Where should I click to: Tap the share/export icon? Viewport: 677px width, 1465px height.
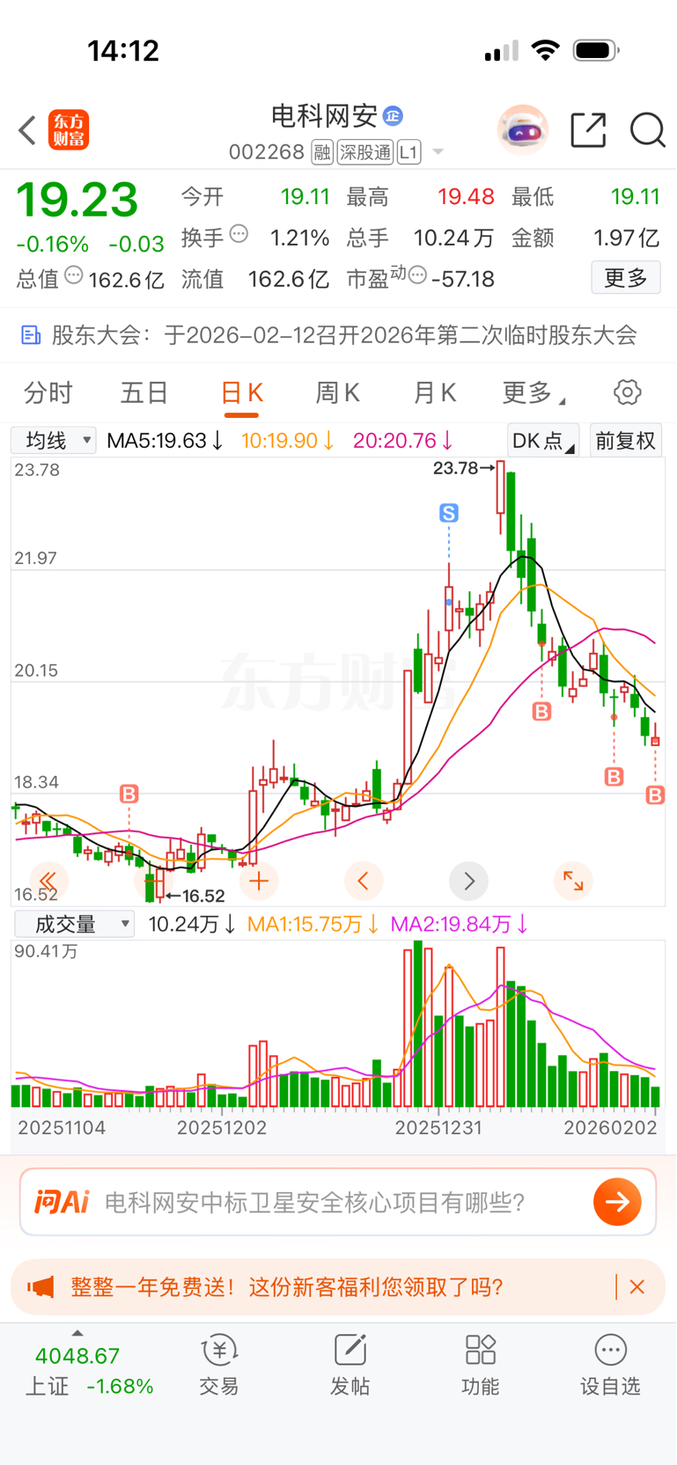pyautogui.click(x=588, y=130)
